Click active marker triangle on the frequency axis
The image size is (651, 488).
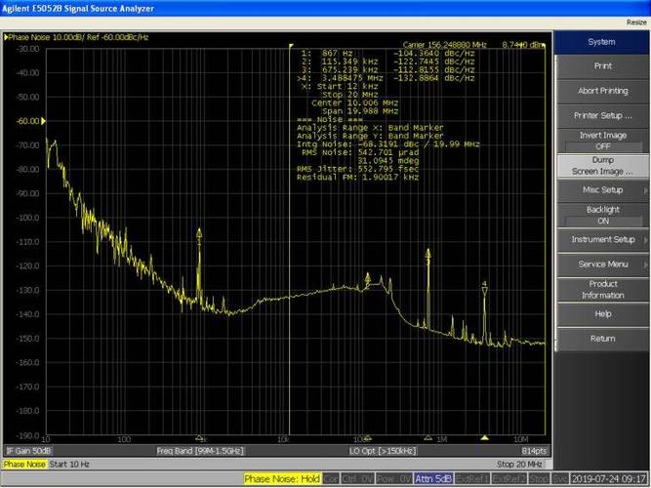[x=484, y=438]
